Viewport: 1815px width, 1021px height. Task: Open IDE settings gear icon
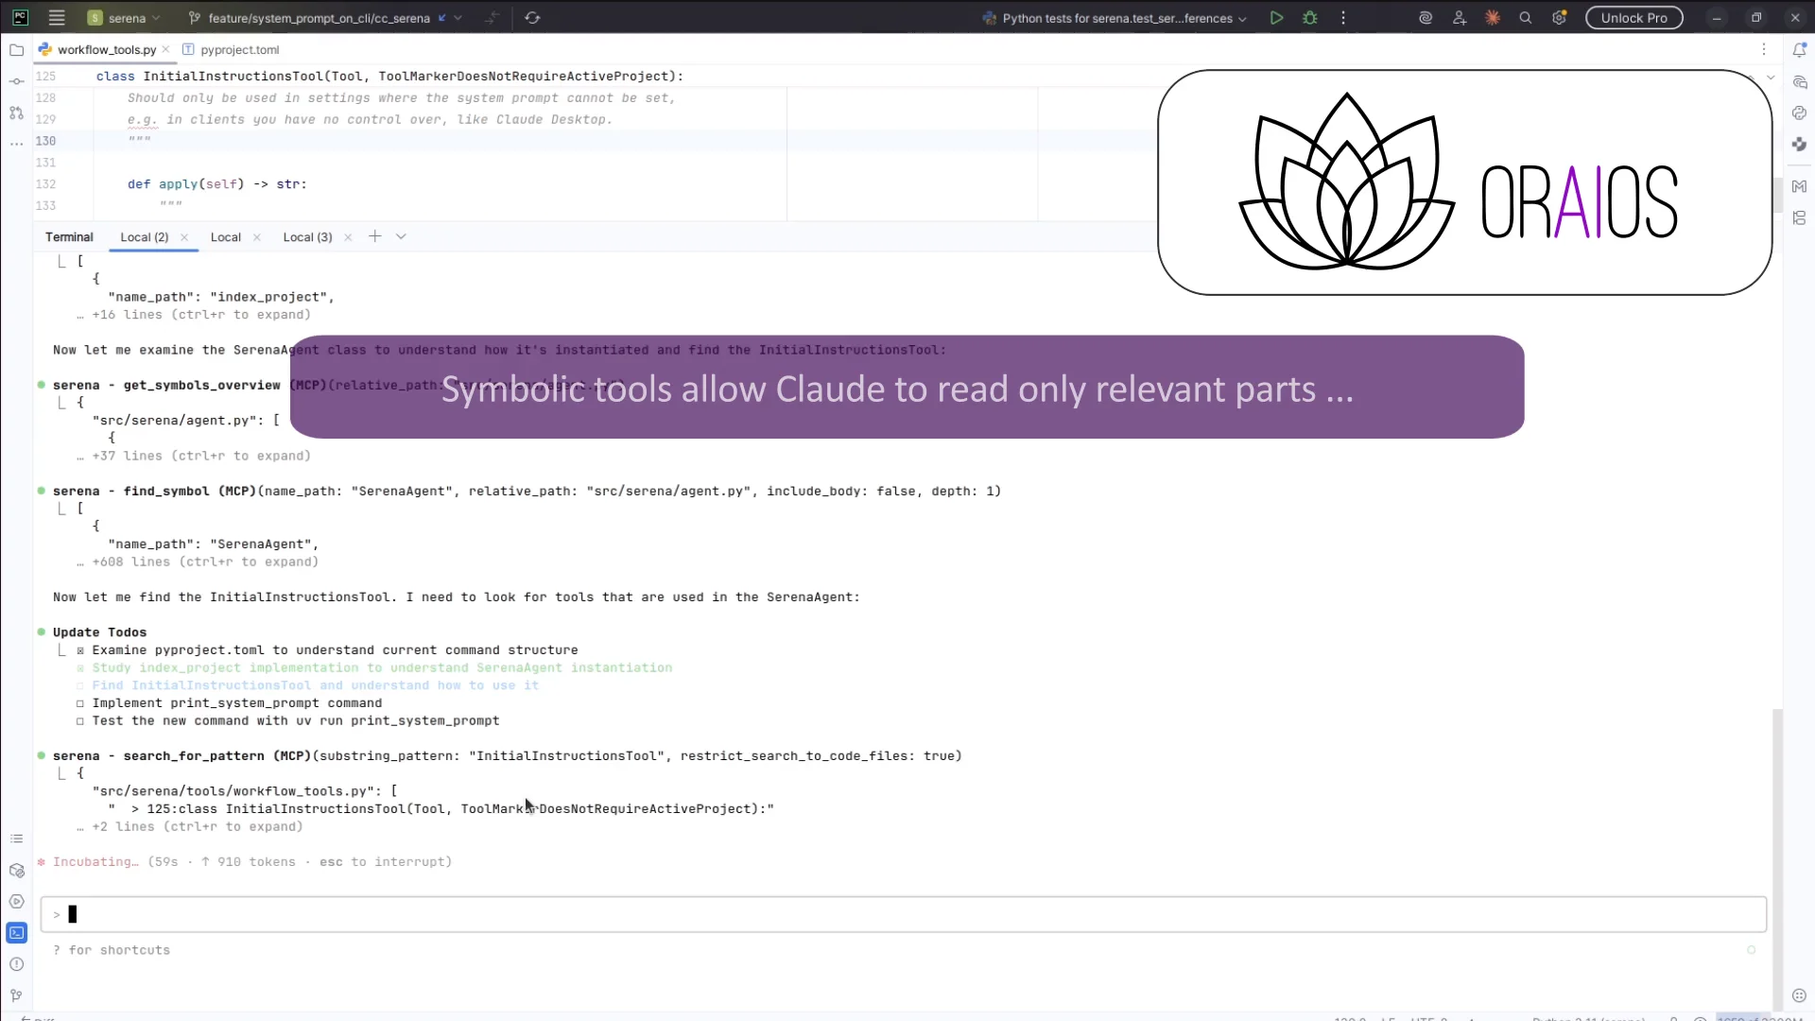point(1560,18)
